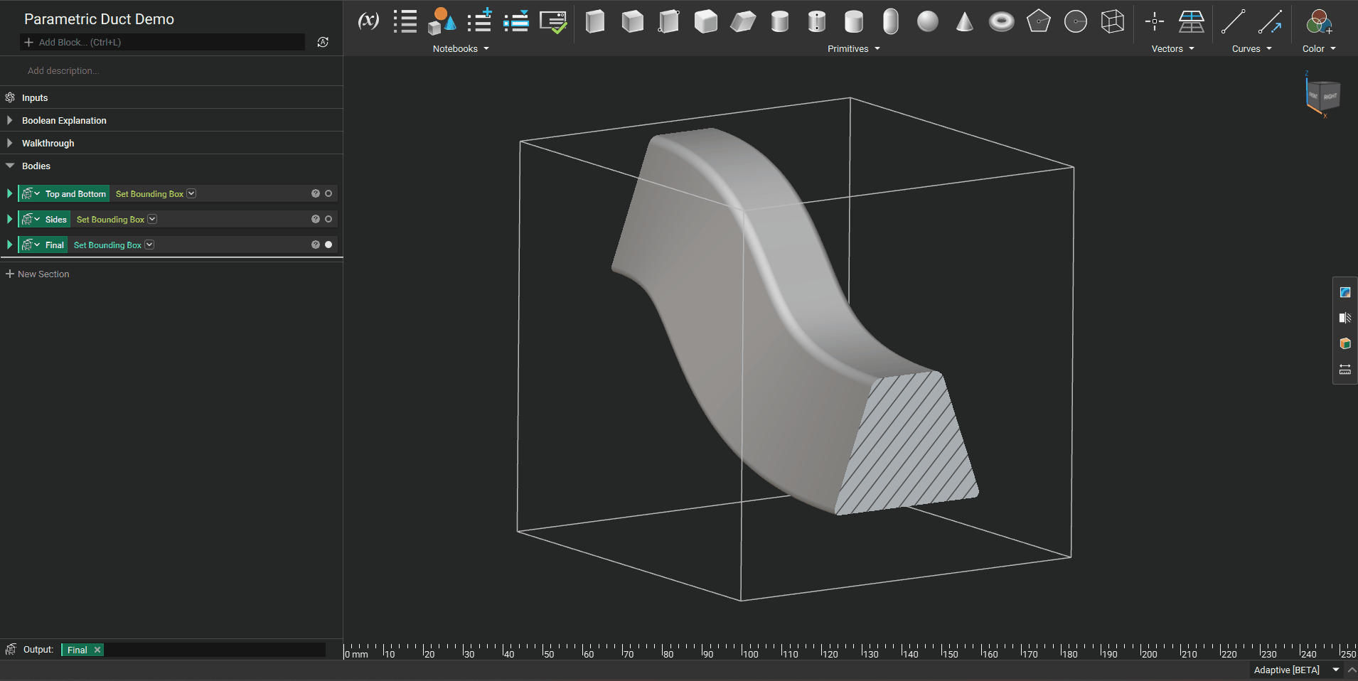Collapse the Bodies section

(10, 166)
